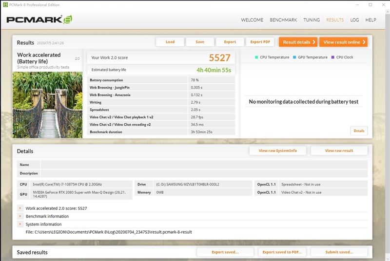Select Video Chat playback 1 v2 row
Image resolution: width=390 pixels, height=261 pixels.
coord(161,117)
